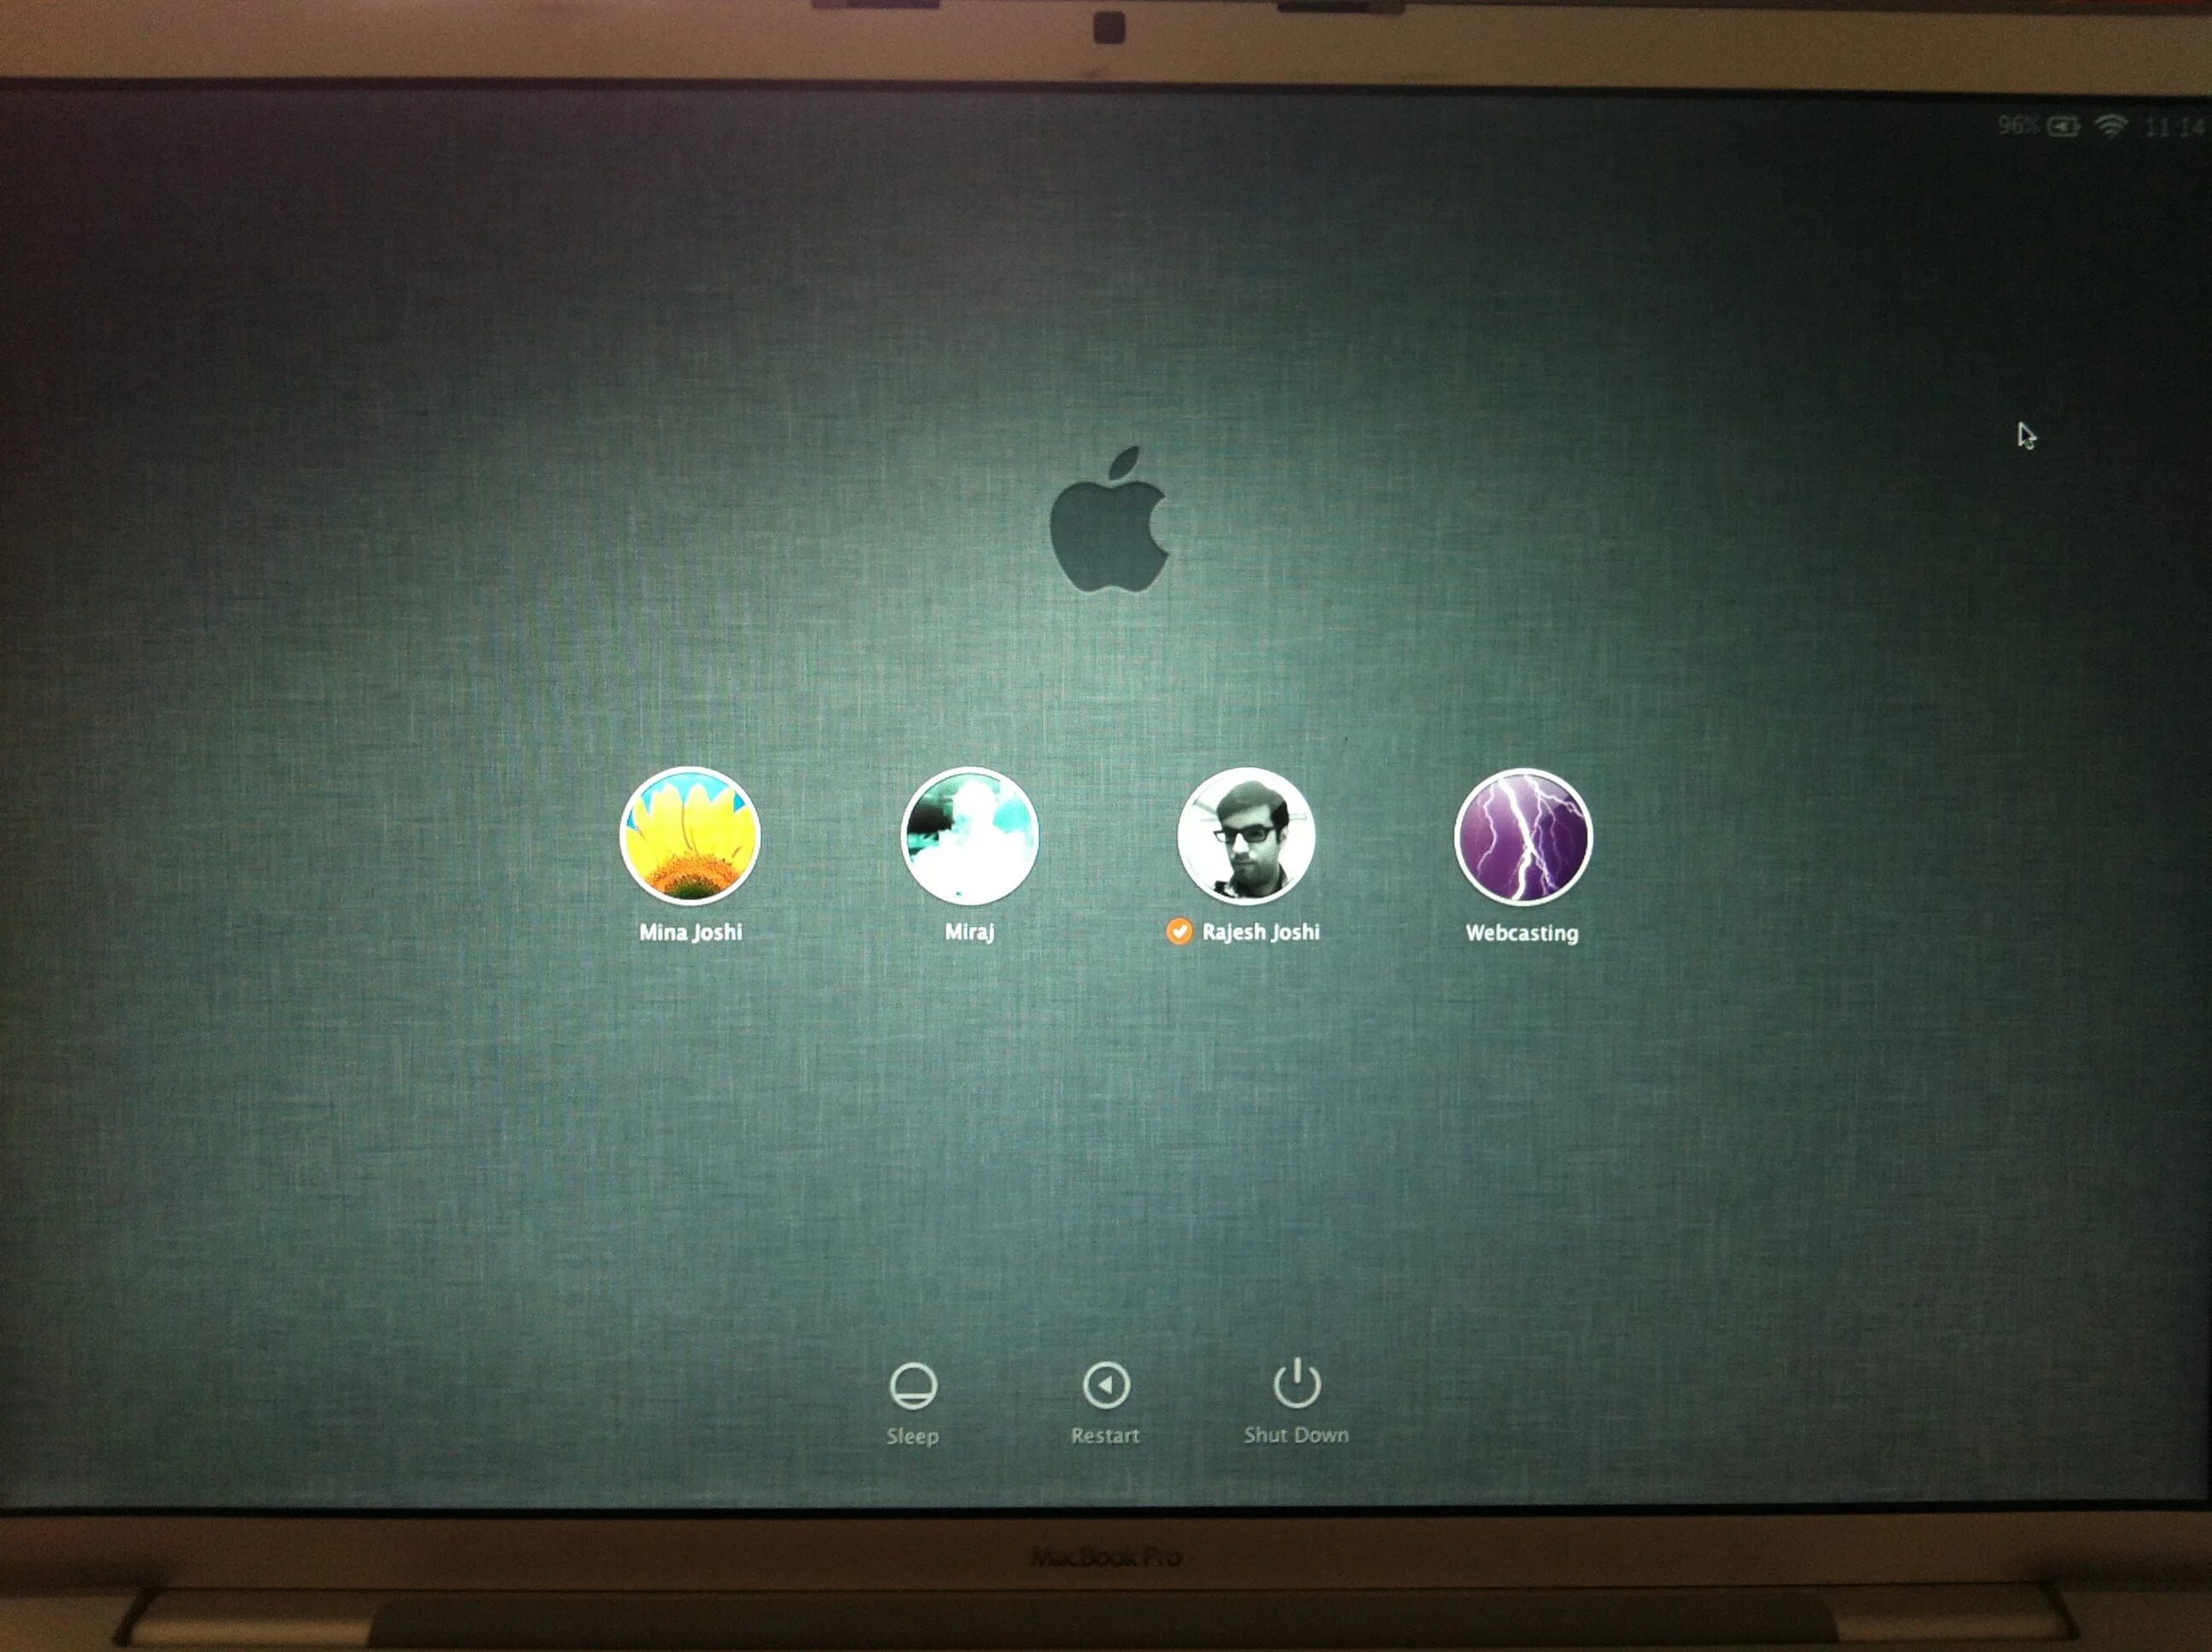Click the Miraj user name text

(x=969, y=932)
